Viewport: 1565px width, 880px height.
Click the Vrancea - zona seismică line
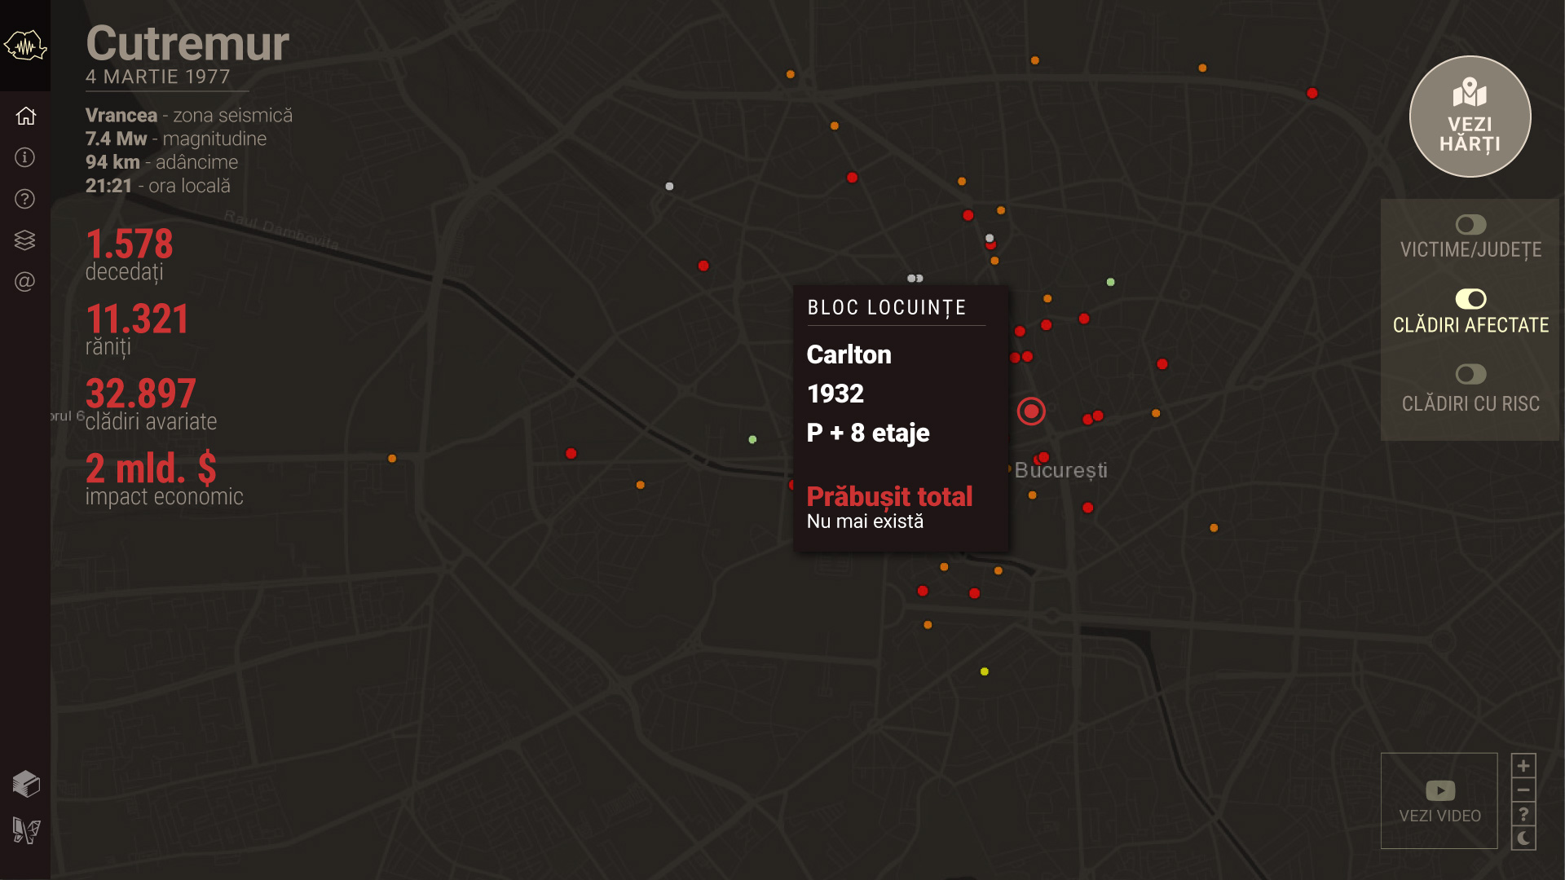click(189, 116)
